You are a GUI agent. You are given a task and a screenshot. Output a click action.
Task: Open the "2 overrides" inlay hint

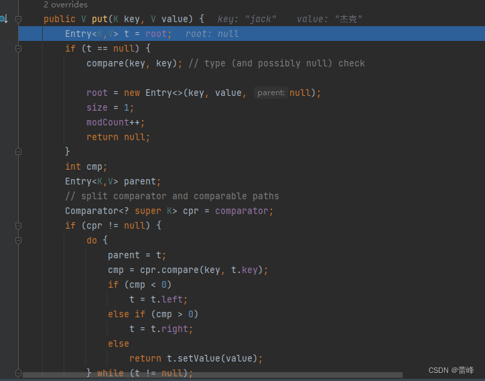[x=65, y=5]
